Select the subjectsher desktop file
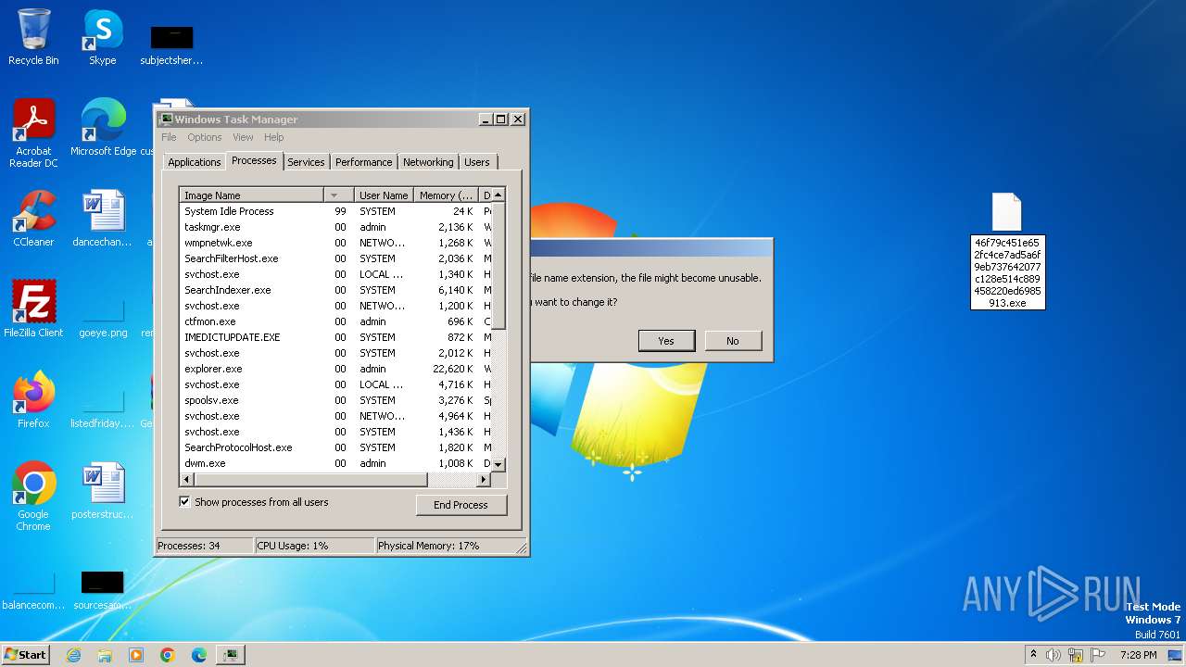Screen dimensions: 1186x667 pos(171,45)
